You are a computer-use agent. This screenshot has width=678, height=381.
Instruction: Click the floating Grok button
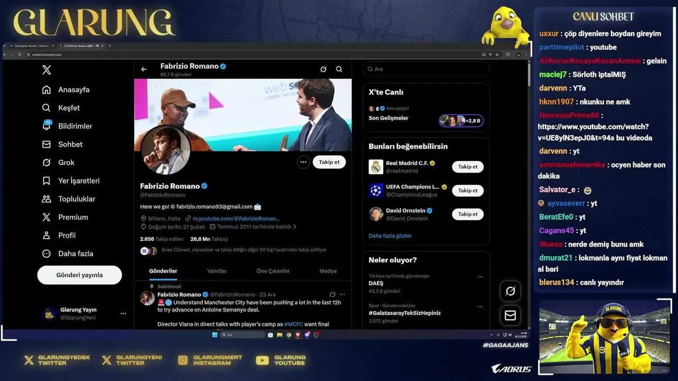[511, 291]
